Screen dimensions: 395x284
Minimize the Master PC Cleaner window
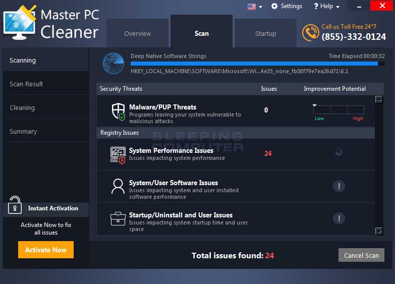point(359,6)
